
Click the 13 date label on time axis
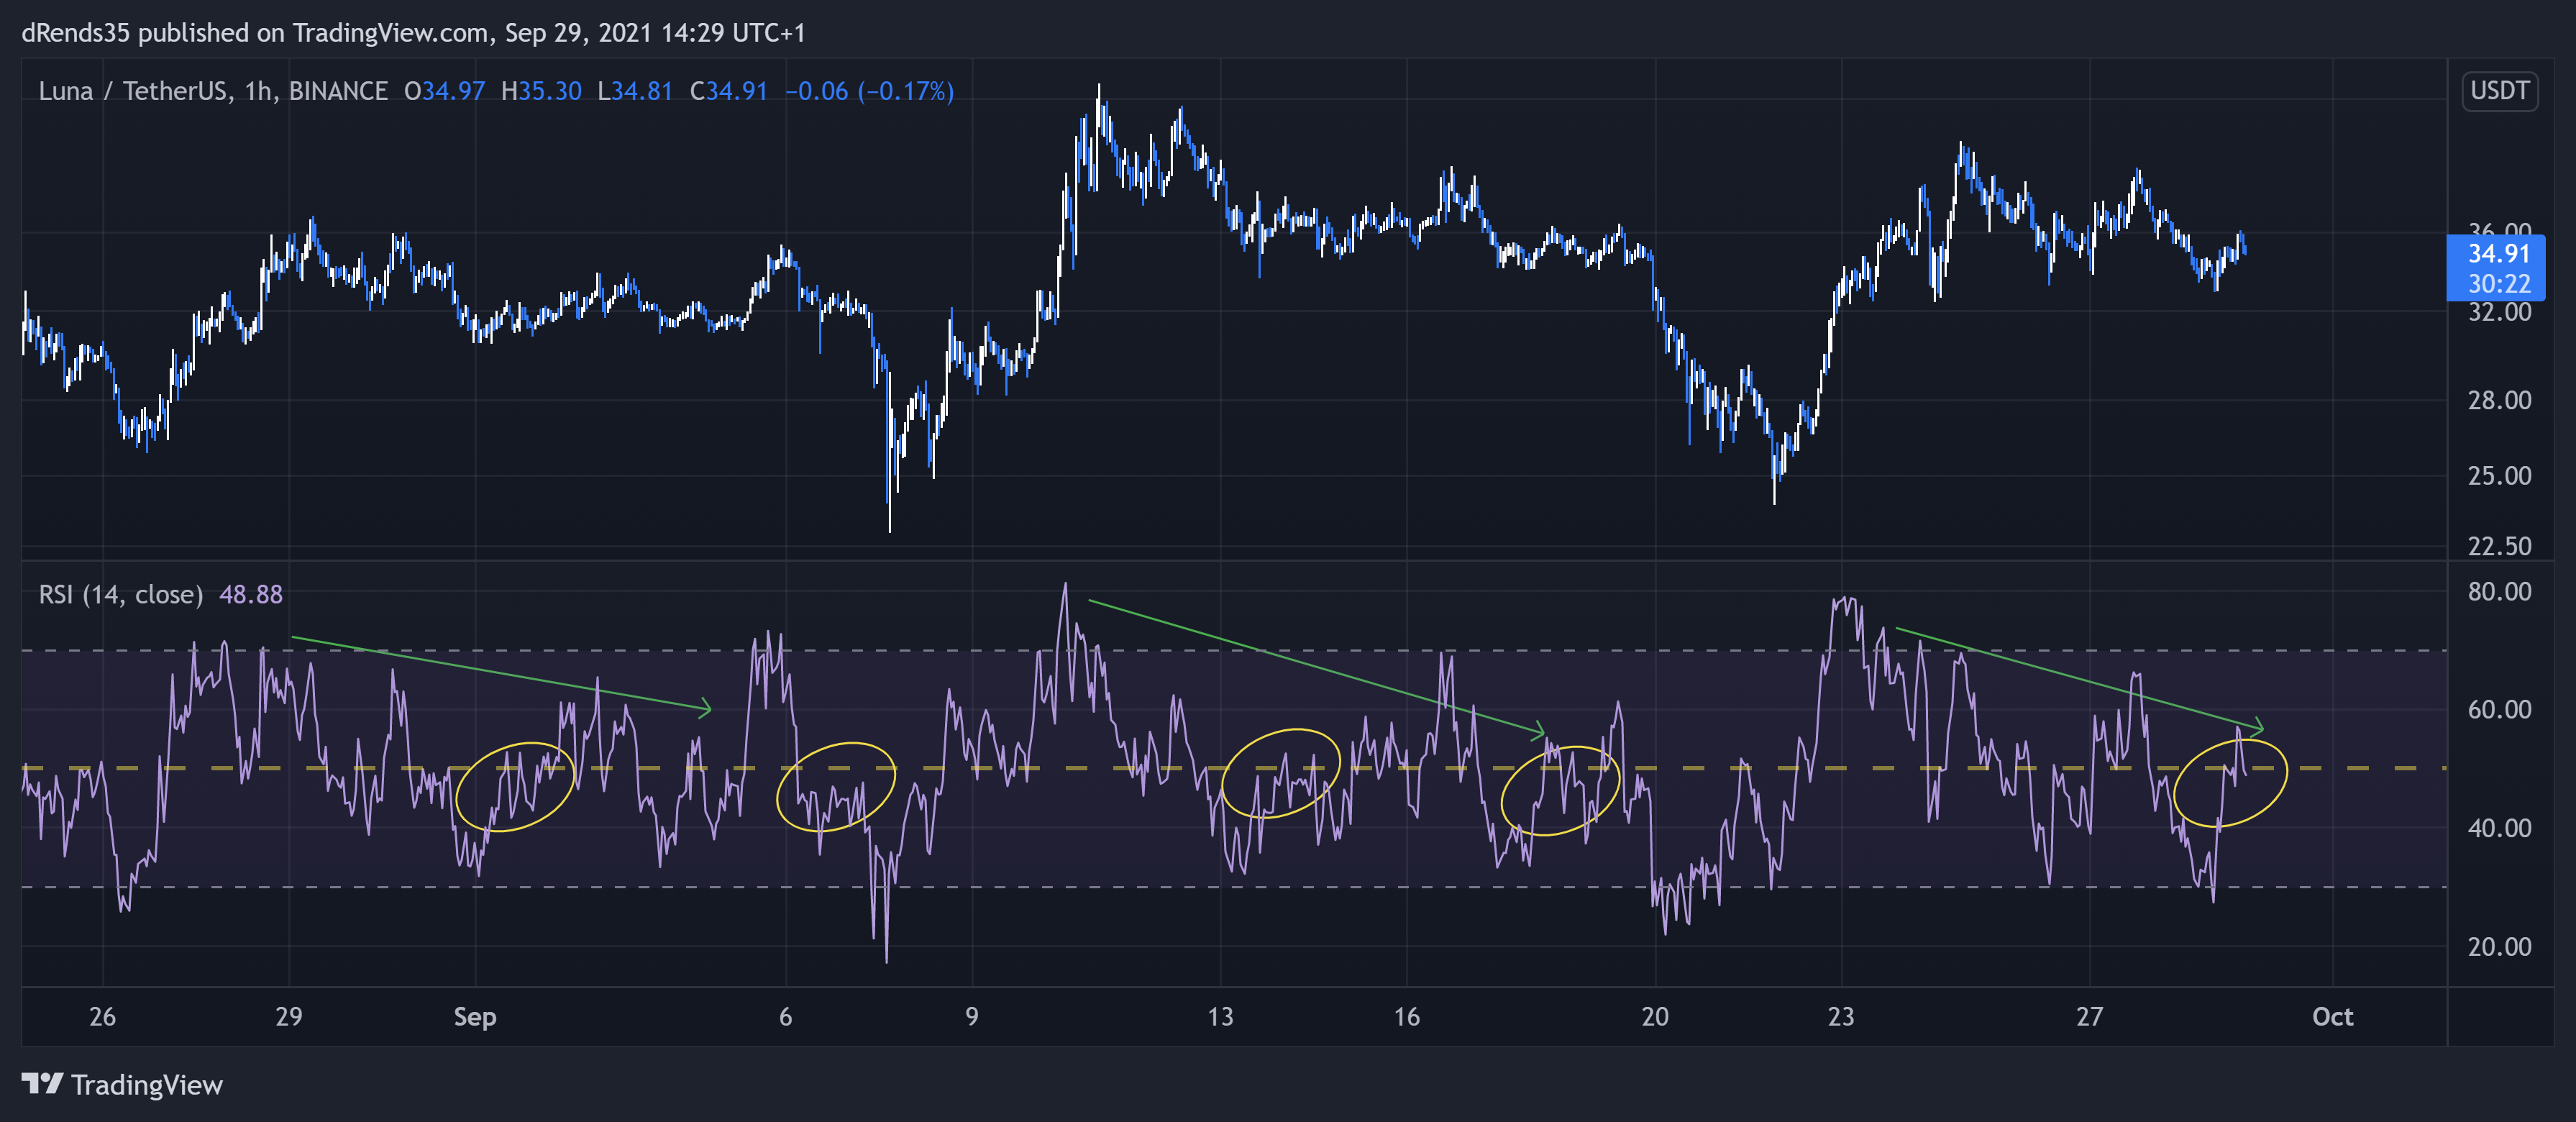pos(1220,1017)
